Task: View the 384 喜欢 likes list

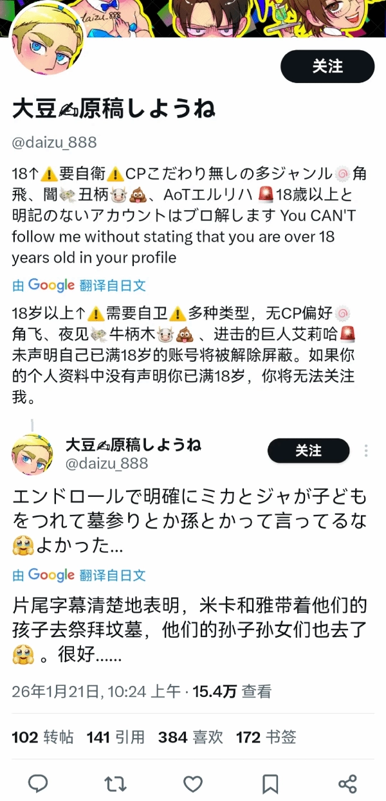Action: pos(190,737)
